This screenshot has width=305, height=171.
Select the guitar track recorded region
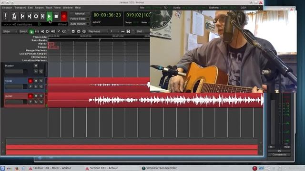click(156, 100)
